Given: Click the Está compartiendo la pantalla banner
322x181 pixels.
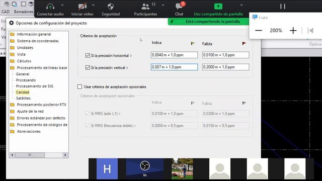Looking at the screenshot, I should [208, 22].
